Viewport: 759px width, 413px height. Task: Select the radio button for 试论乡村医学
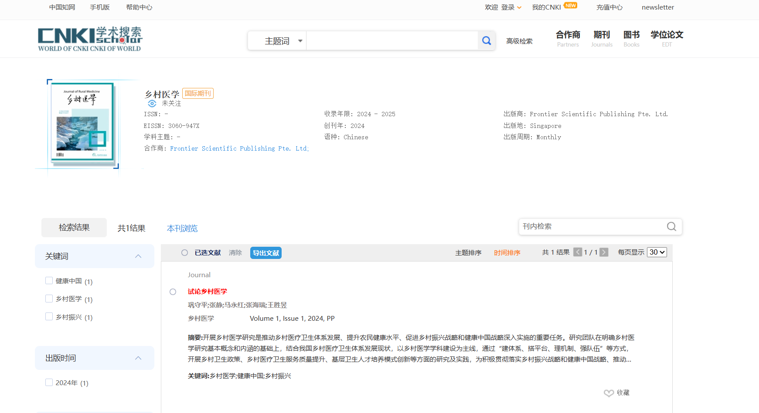173,292
